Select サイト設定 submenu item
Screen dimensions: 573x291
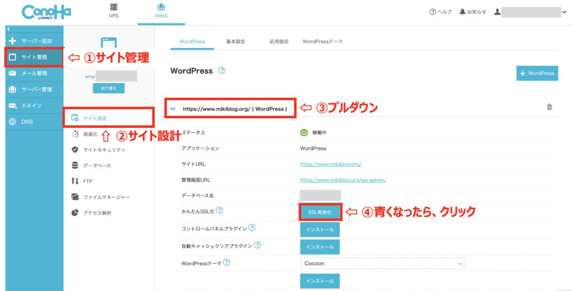click(x=109, y=118)
